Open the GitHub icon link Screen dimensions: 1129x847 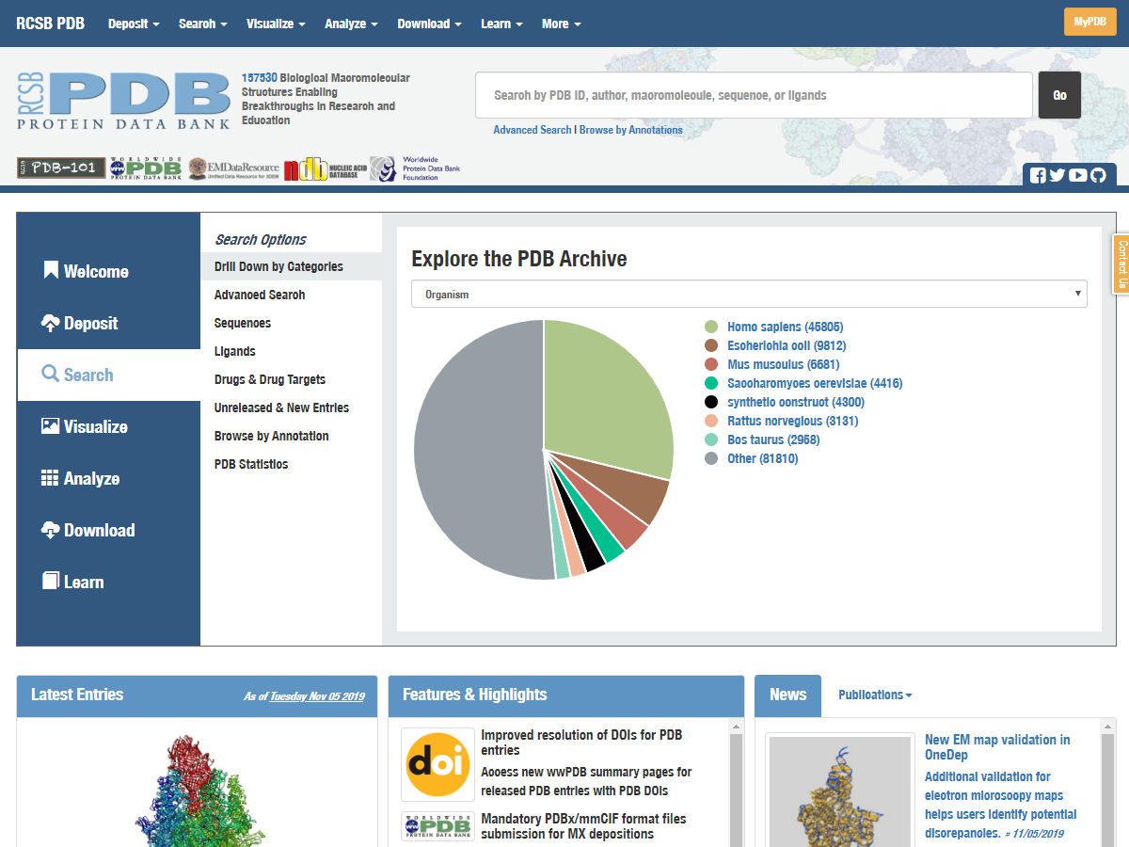click(x=1098, y=175)
